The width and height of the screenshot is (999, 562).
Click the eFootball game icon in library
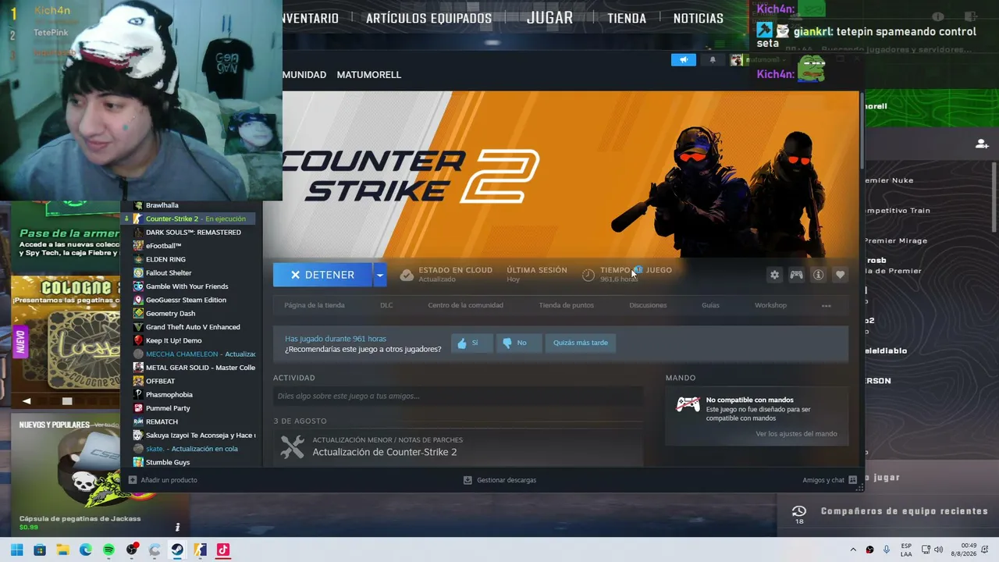[138, 246]
